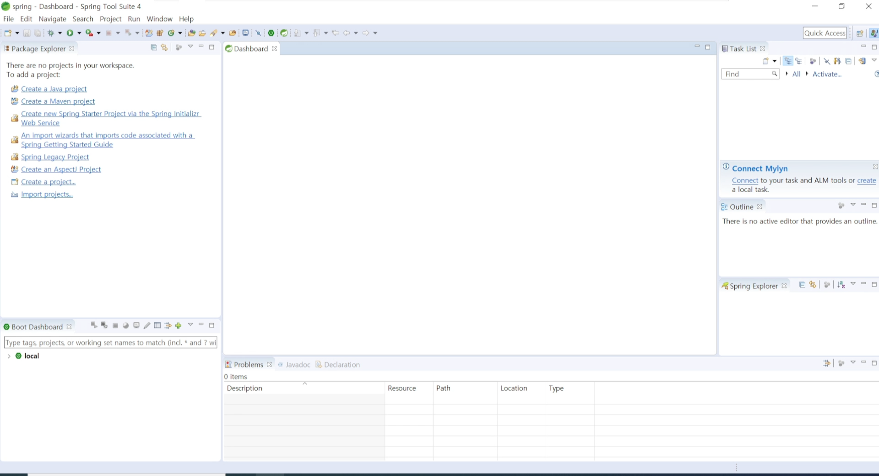
Task: Open the Run configurations dropdown arrow
Action: click(x=79, y=33)
